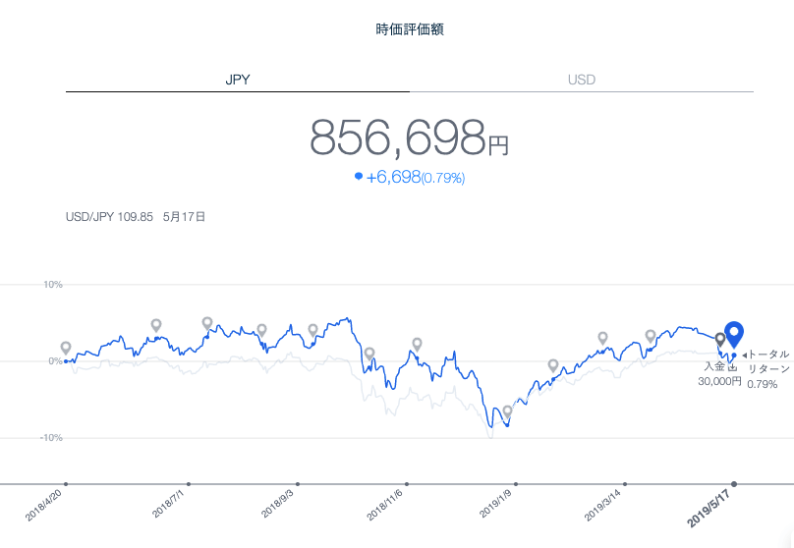Click the deposit icon next to 入金
Viewport: 794px width, 548px height.
point(732,367)
